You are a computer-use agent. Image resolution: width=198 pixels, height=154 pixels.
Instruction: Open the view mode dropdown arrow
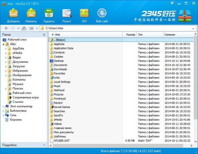[x=37, y=28]
